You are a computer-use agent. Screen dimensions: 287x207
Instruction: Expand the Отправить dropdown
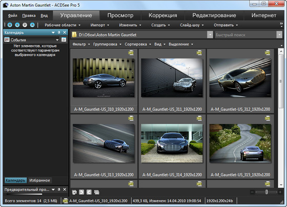coord(226,25)
